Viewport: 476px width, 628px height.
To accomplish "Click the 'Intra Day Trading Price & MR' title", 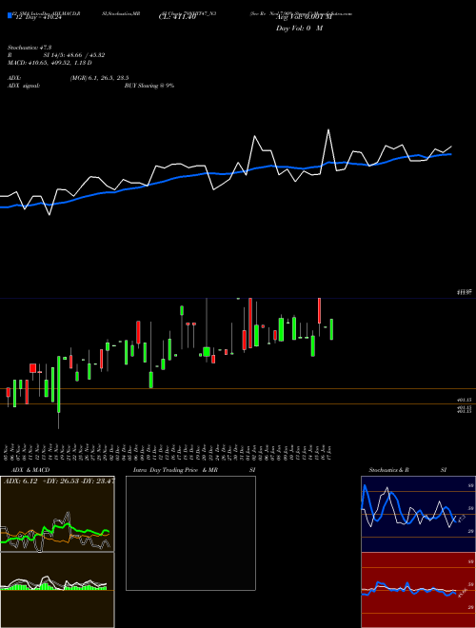I will click(x=175, y=470).
